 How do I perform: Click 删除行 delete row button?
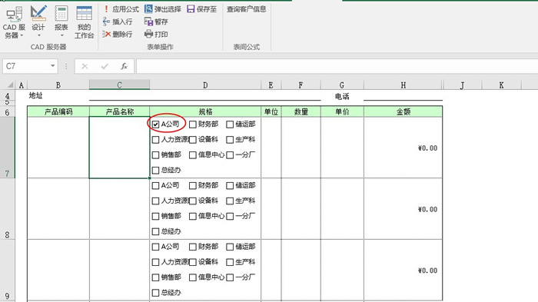click(x=118, y=35)
